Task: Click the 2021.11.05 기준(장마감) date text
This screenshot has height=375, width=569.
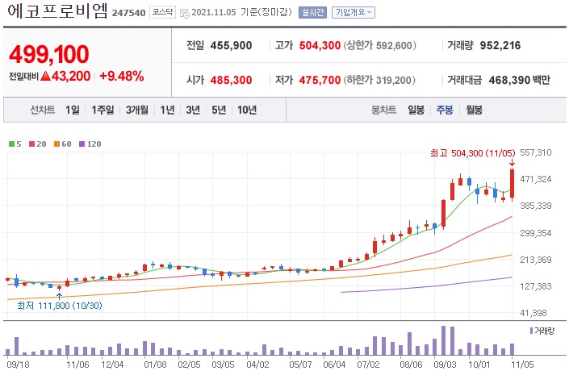Action: coord(241,13)
